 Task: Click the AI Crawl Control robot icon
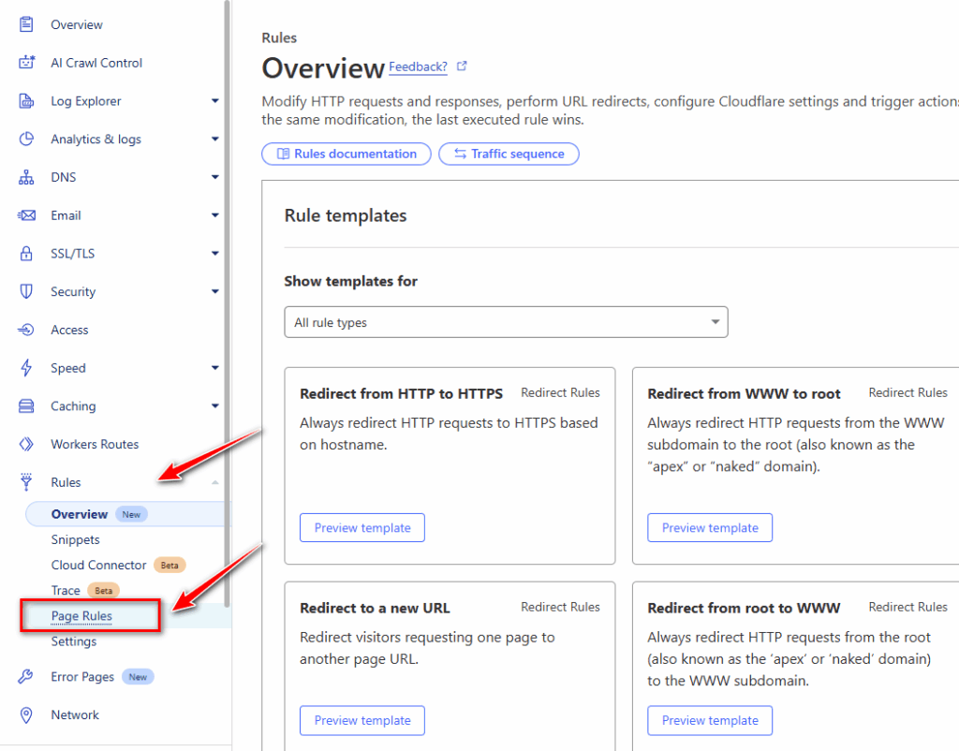27,63
